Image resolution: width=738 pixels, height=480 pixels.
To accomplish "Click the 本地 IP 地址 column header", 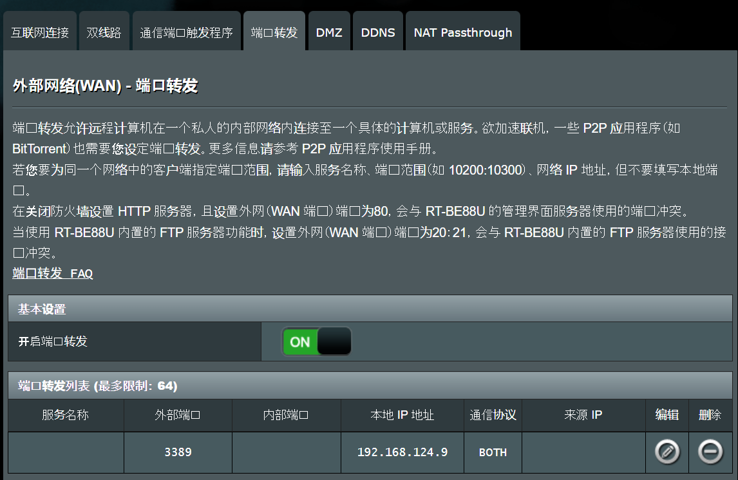I will tap(402, 415).
